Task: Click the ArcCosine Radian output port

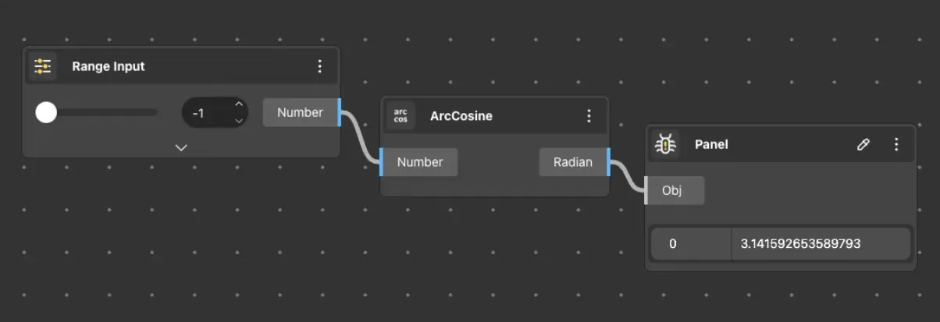Action: (575, 162)
